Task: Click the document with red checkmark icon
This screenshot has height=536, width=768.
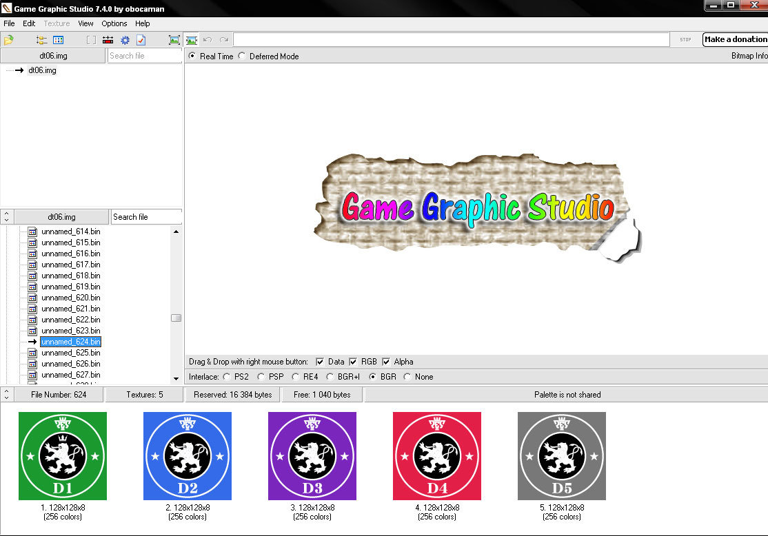Action: pyautogui.click(x=141, y=40)
